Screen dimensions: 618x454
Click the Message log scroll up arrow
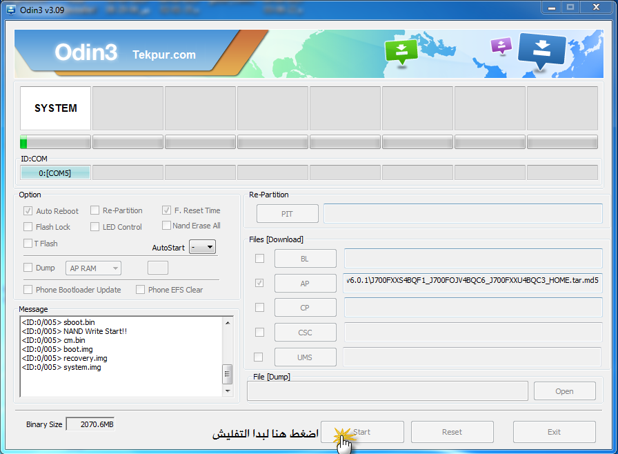tap(228, 323)
